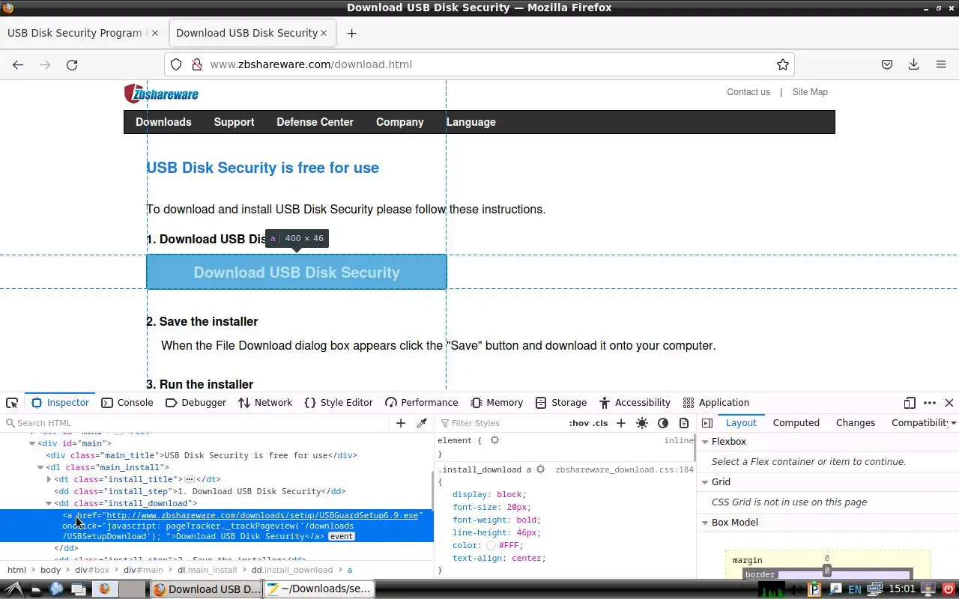Image resolution: width=959 pixels, height=599 pixels.
Task: Switch to the Changes tab
Action: [x=855, y=423]
